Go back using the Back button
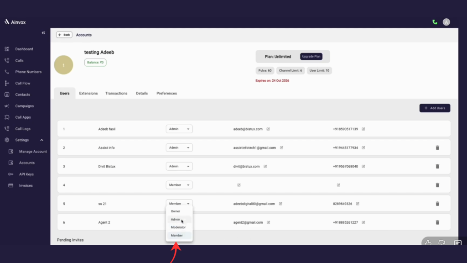Image resolution: width=467 pixels, height=263 pixels. 64,35
